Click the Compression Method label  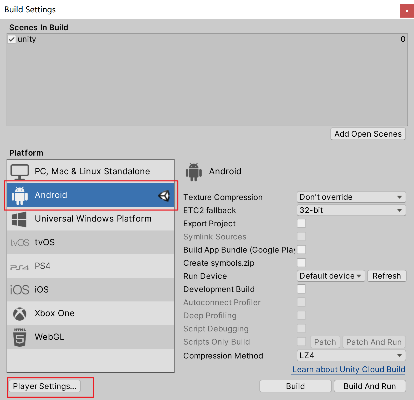[x=223, y=356]
